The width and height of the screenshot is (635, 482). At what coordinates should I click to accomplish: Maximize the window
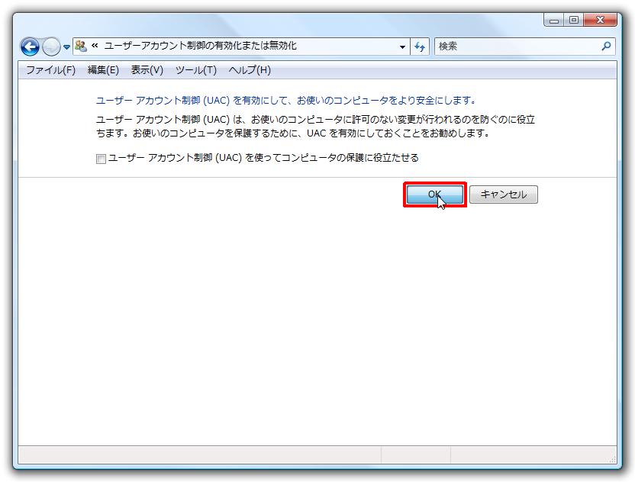pos(573,20)
